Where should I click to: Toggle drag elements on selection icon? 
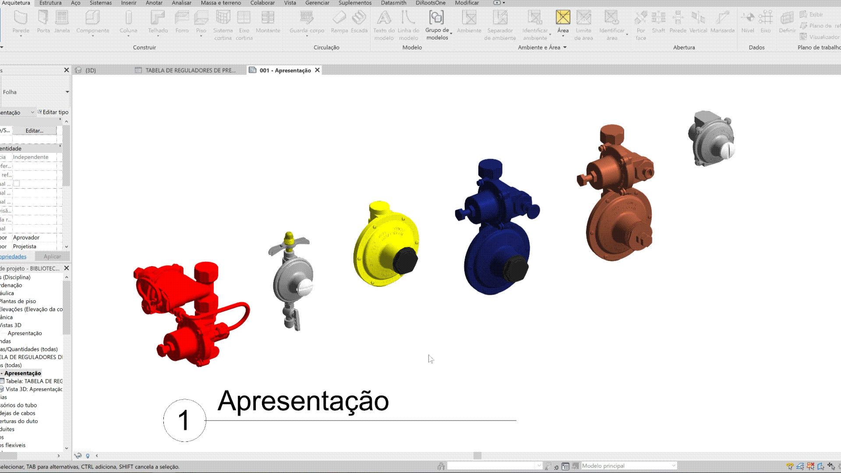[x=831, y=466]
